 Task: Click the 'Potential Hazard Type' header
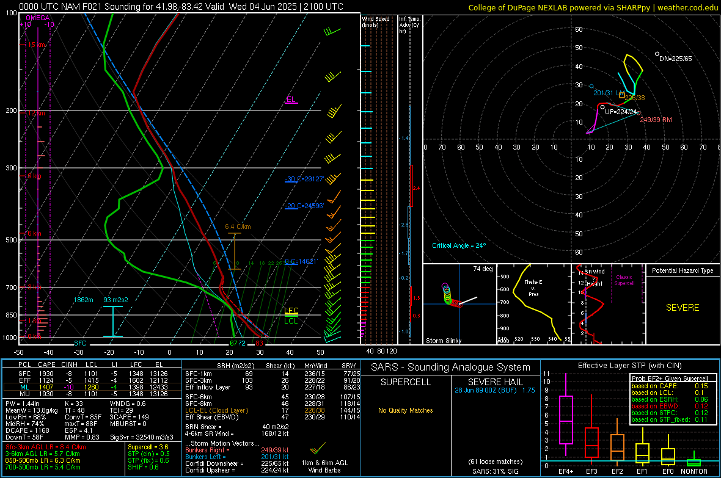[683, 270]
